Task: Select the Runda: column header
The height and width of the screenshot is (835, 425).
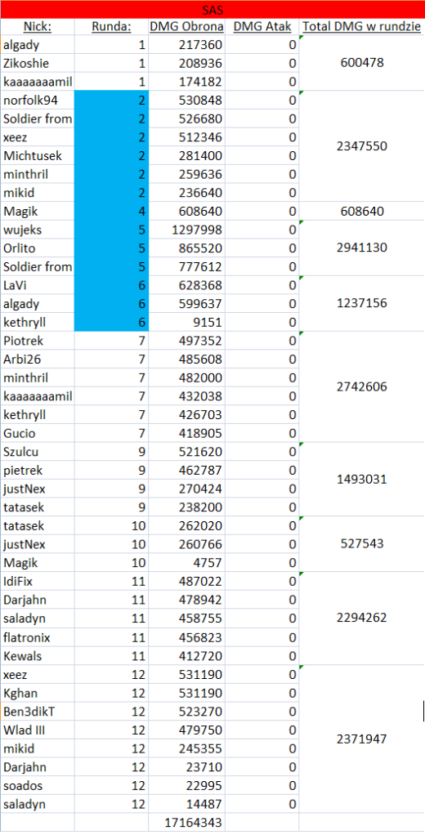Action: click(111, 27)
